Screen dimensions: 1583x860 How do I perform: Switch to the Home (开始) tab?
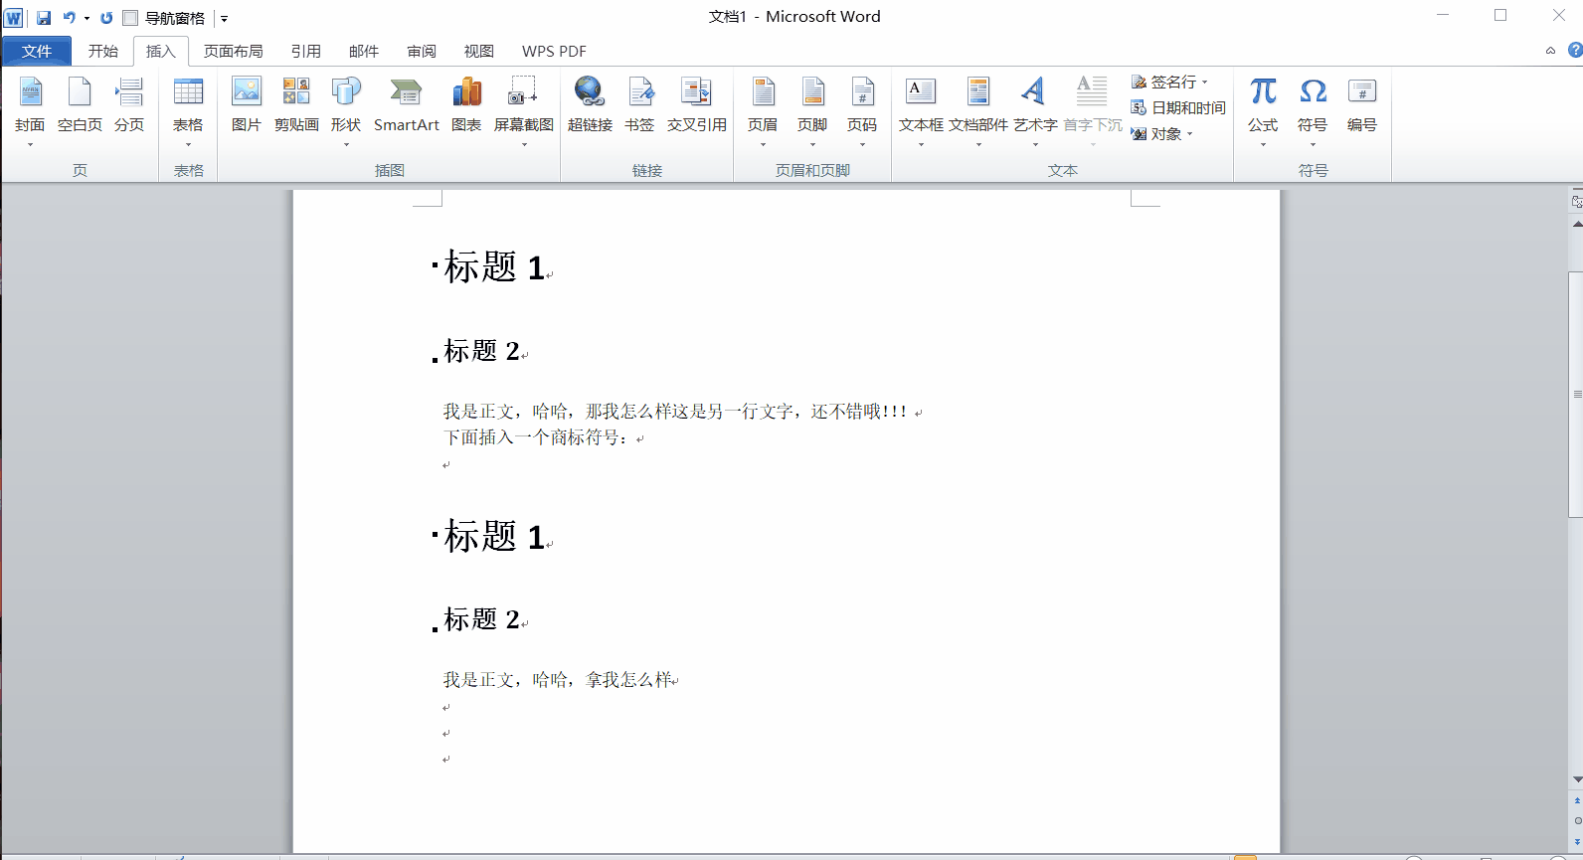[102, 51]
